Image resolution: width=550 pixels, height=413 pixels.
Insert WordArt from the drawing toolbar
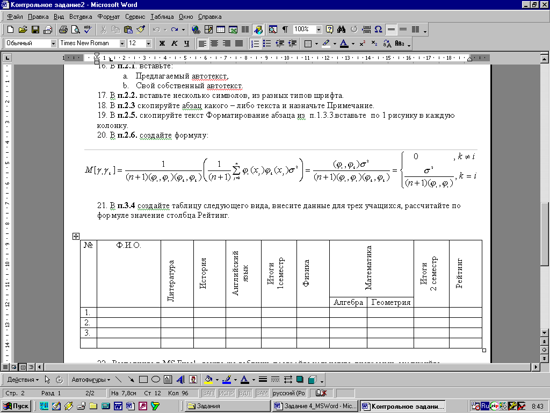click(180, 380)
